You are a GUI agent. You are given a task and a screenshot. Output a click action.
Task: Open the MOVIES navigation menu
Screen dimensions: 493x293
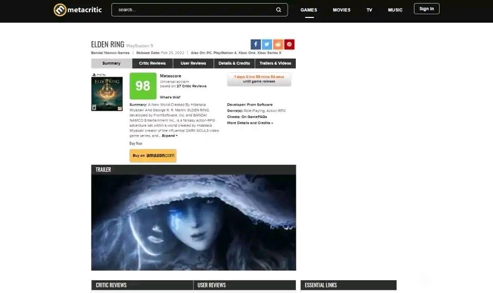tap(342, 10)
